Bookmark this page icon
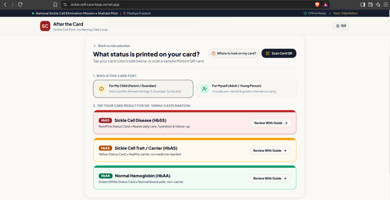390x200 pixels. [x=55, y=4]
